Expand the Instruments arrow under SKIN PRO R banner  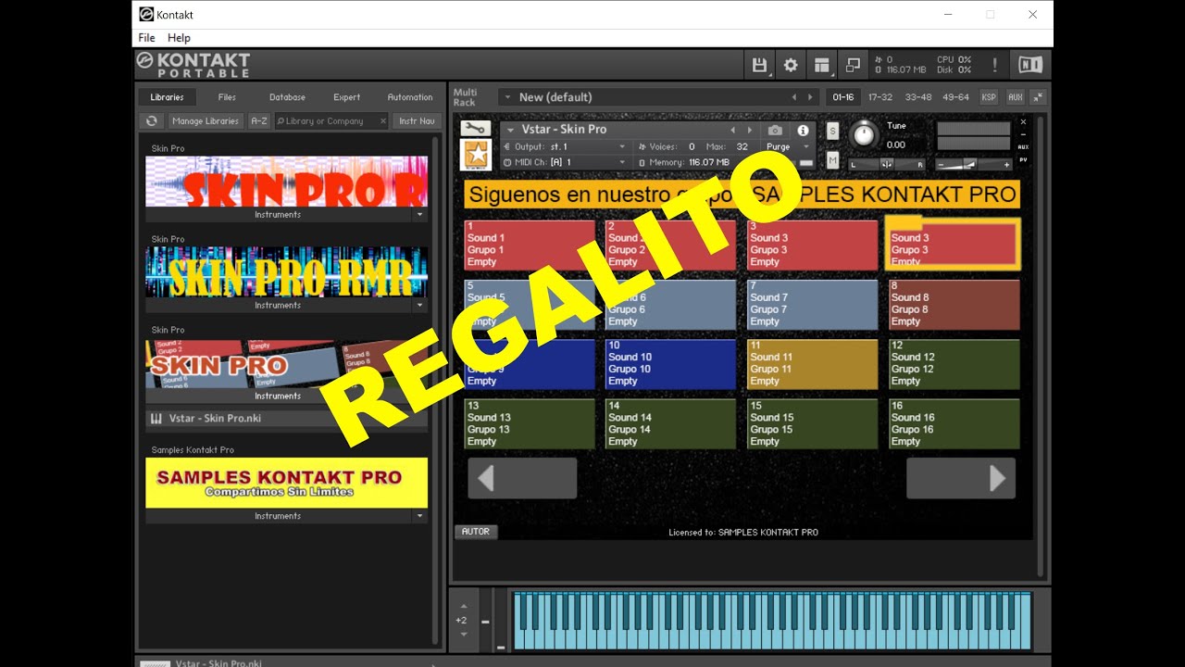click(419, 214)
